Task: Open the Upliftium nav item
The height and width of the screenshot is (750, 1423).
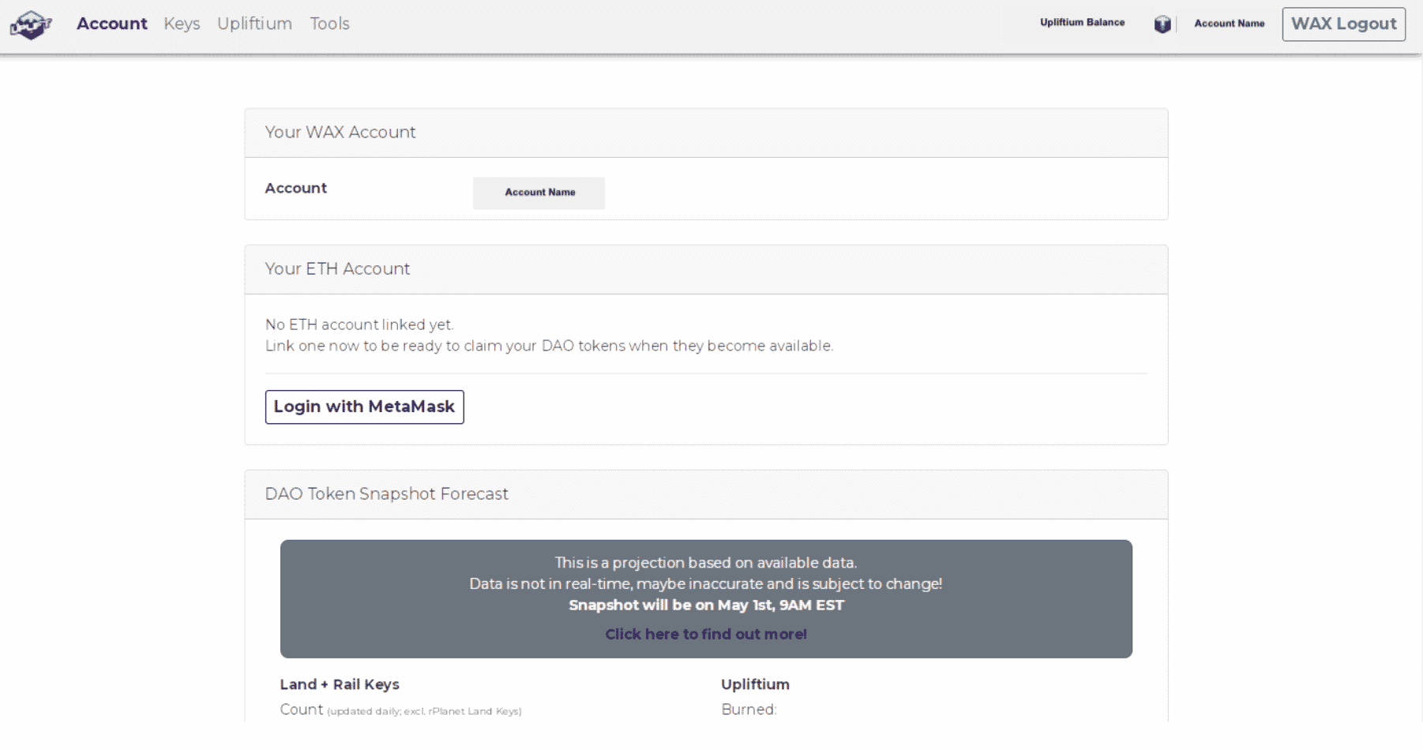Action: [x=254, y=24]
